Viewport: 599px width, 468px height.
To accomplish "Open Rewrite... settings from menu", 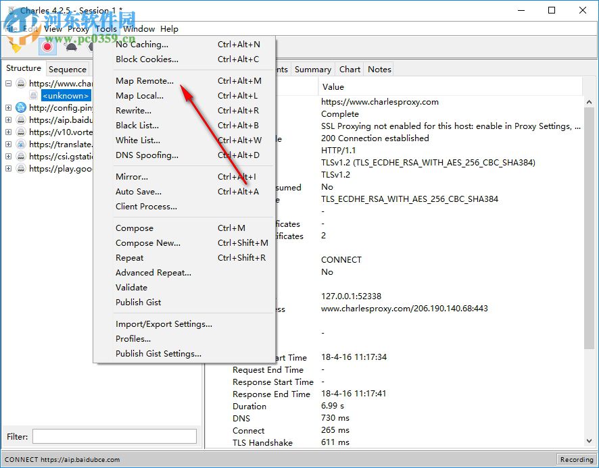I will coord(184,111).
